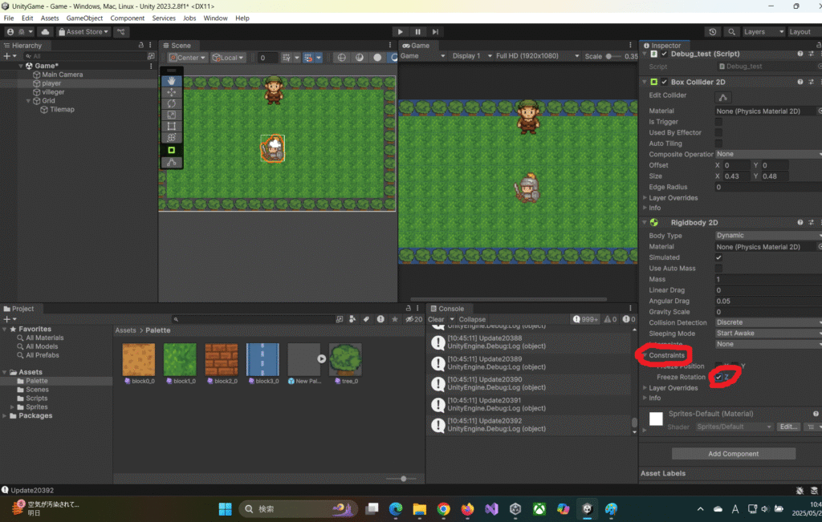Enable the Use Auto Mass checkbox
This screenshot has height=522, width=822.
[718, 268]
